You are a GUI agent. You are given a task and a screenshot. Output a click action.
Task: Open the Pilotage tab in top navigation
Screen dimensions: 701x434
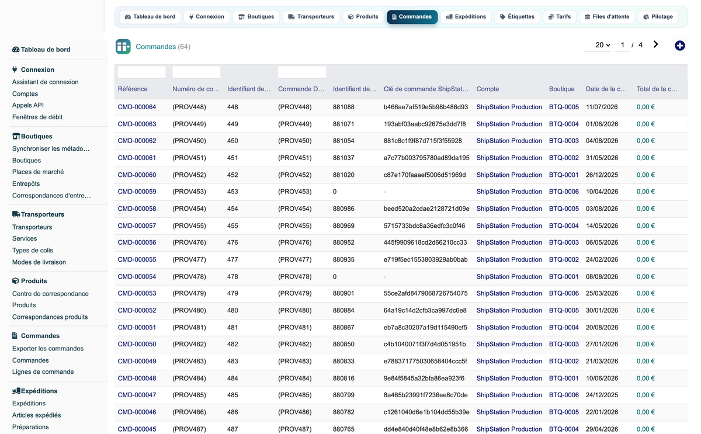click(658, 17)
